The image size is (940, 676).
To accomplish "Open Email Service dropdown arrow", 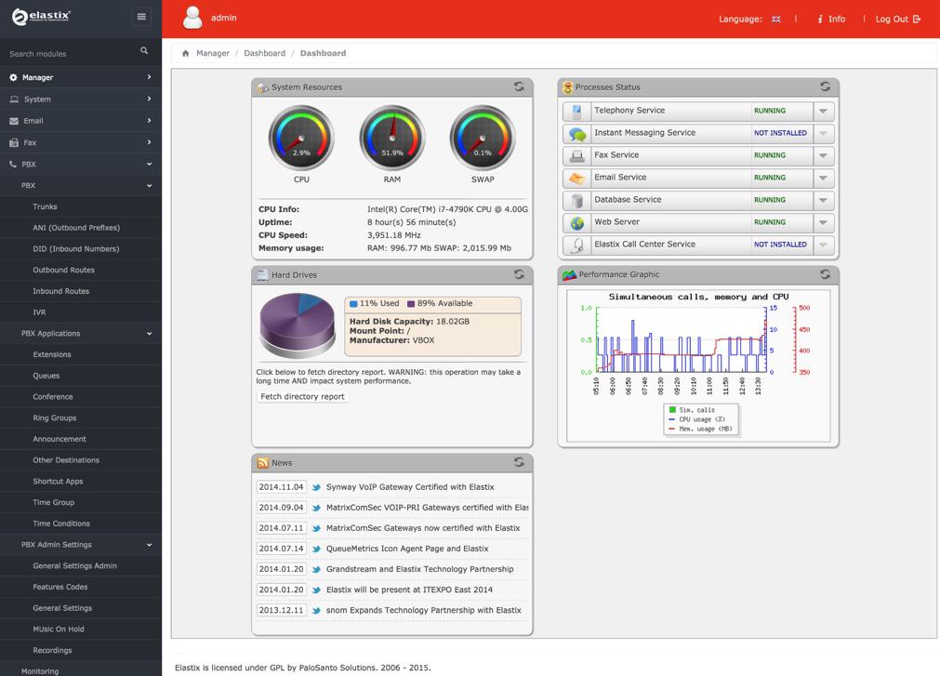I will pos(823,178).
